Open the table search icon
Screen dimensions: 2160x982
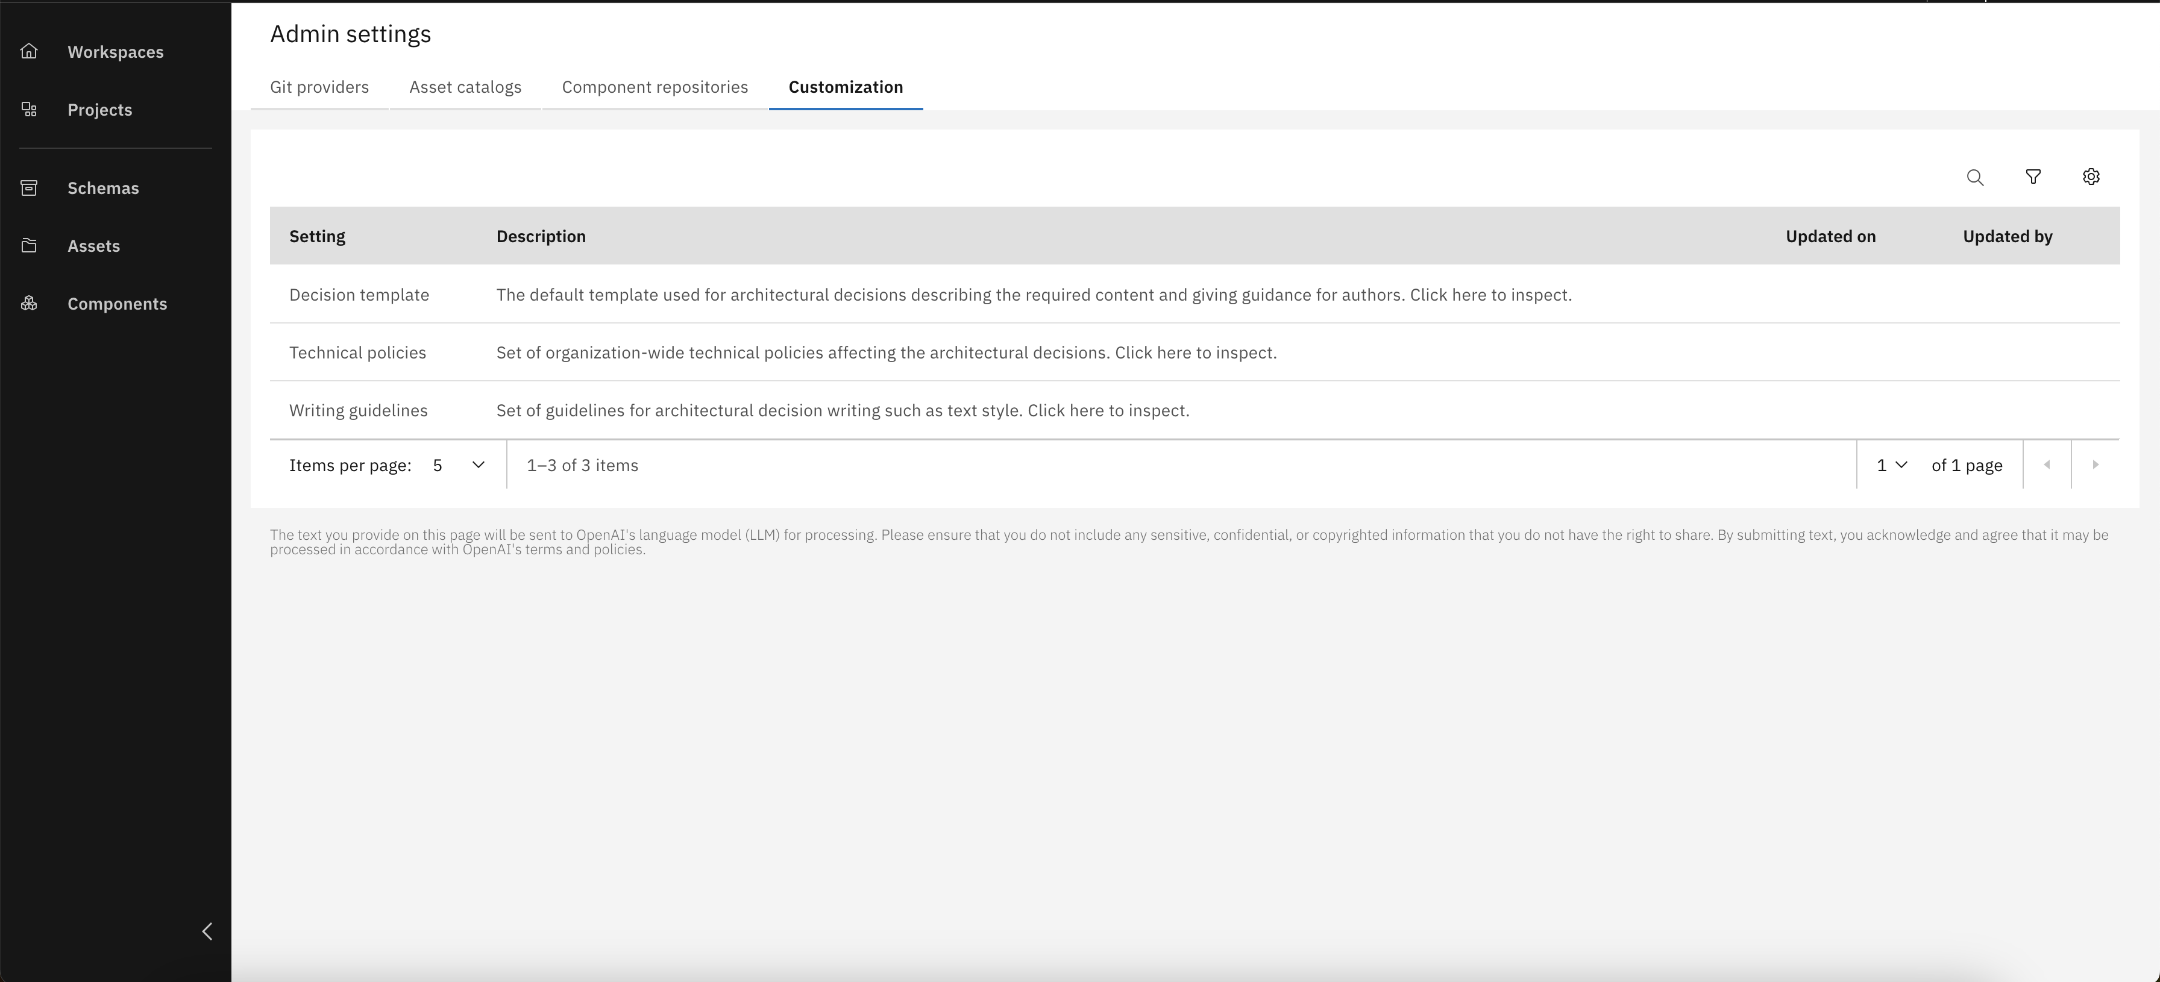click(1976, 177)
